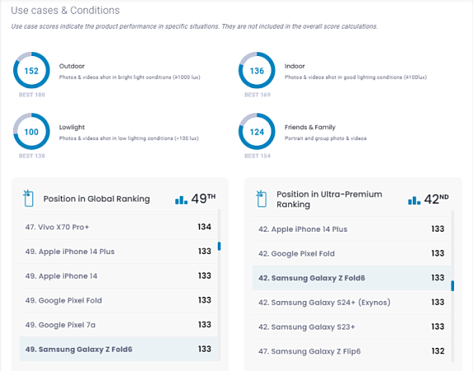Image resolution: width=473 pixels, height=371 pixels.
Task: Select Google Pixel 7a ranking entry
Action: (x=118, y=325)
